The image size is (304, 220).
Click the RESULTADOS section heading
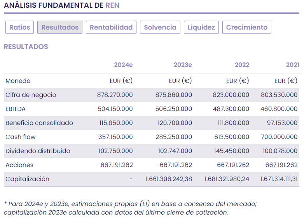(26, 47)
